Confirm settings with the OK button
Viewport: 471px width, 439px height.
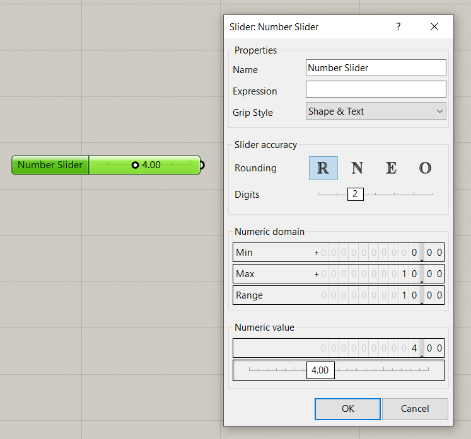click(347, 409)
